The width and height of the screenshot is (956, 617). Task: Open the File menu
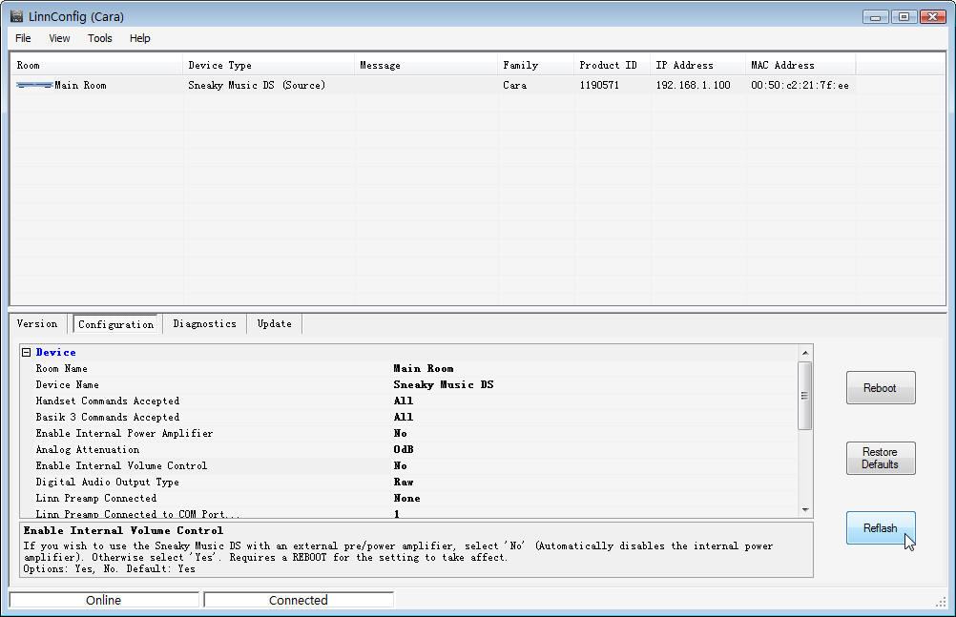click(x=23, y=38)
